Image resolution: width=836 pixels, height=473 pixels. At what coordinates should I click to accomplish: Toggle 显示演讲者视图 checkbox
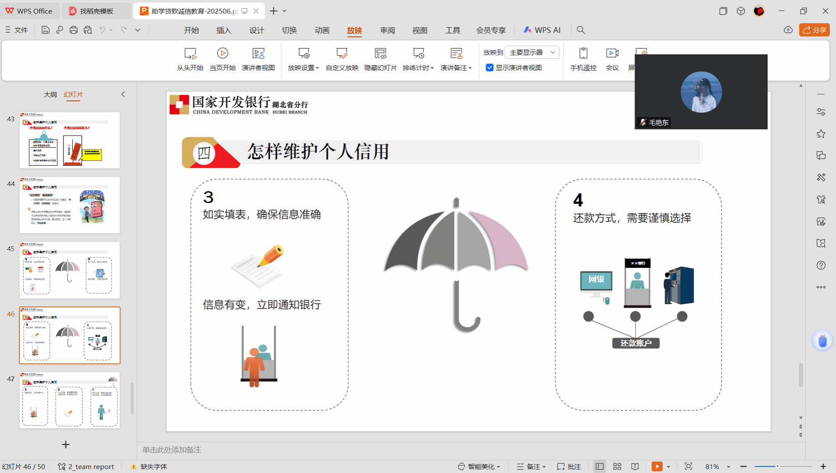(x=489, y=68)
